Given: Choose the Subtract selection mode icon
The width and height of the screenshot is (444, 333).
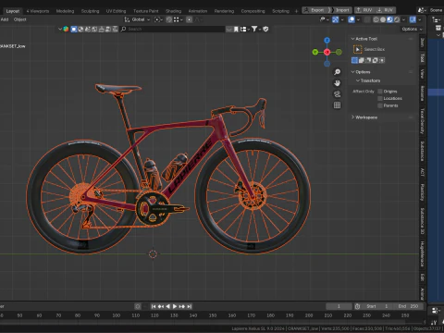Looking at the screenshot, I should 368,60.
